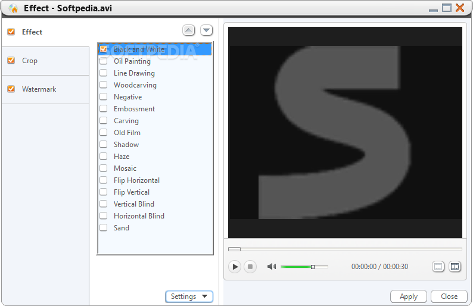Toggle the Crop tab checkbox
The image size is (473, 306).
[11, 60]
